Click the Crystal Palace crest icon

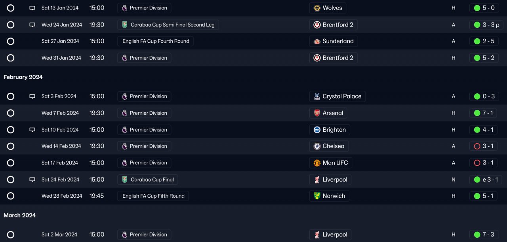click(317, 96)
